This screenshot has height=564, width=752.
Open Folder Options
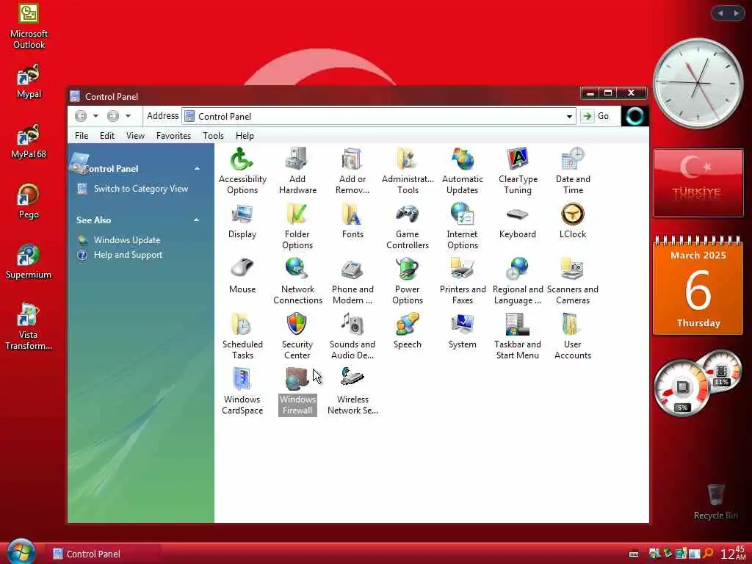[x=297, y=226]
